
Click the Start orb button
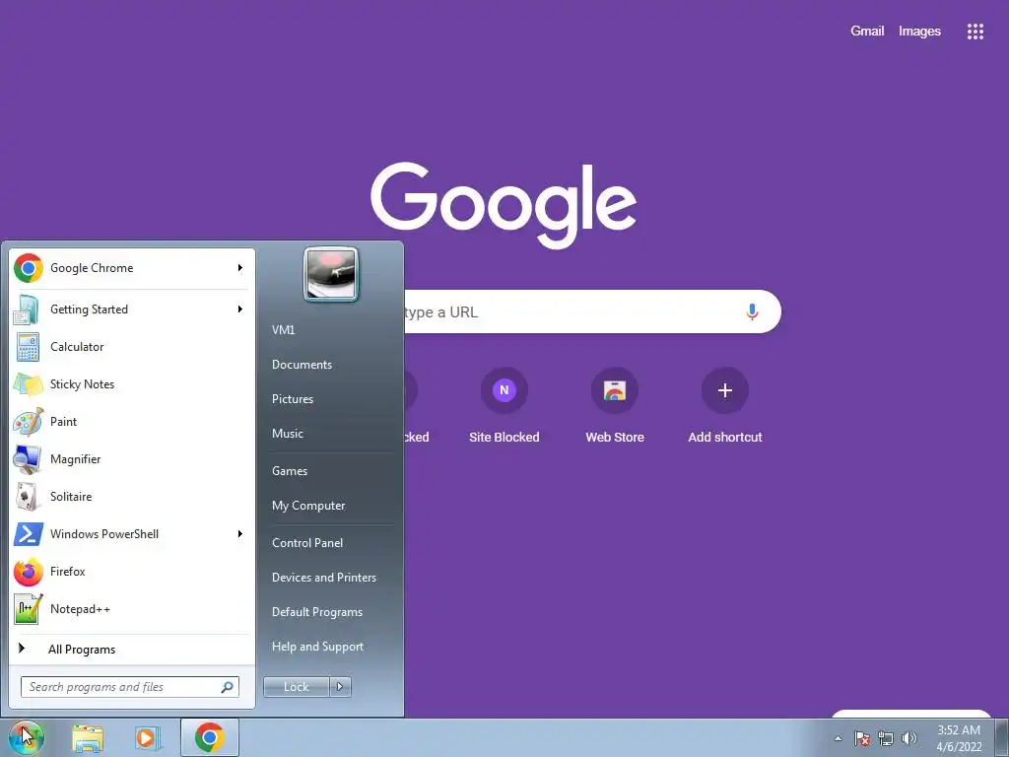[x=26, y=737]
